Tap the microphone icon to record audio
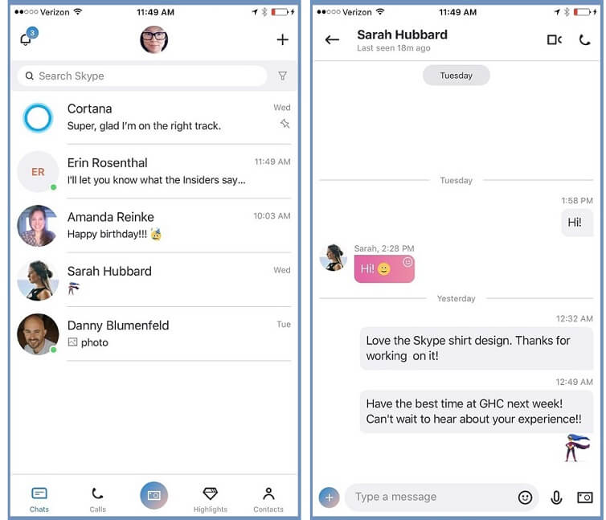 coord(556,497)
